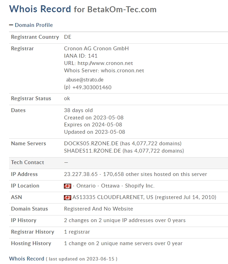228x264 pixels.
Task: Select the DOCKS05.RZONE.DE name server
Action: pos(91,144)
